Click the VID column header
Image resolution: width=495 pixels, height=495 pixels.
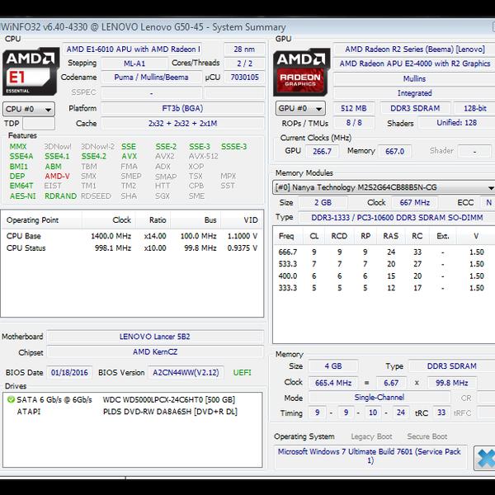pos(242,220)
